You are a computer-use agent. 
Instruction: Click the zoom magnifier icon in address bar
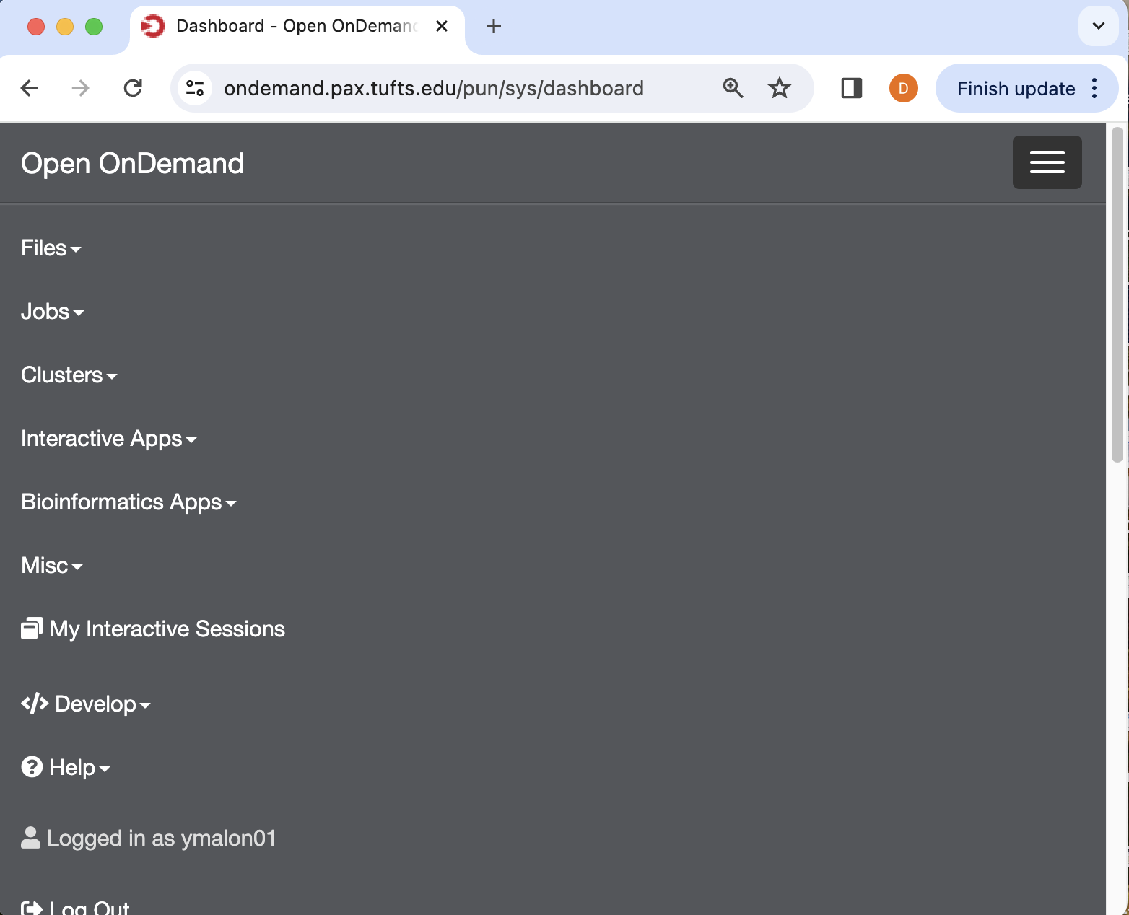coord(733,88)
